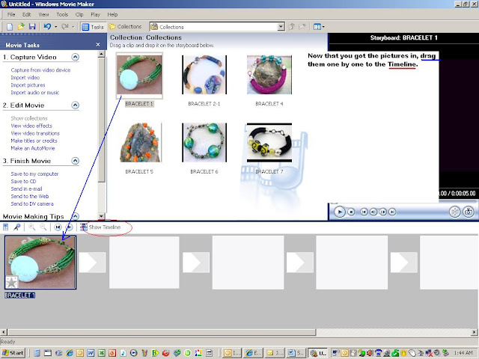Click Send to the Web link
The image size is (479, 359).
pos(30,196)
